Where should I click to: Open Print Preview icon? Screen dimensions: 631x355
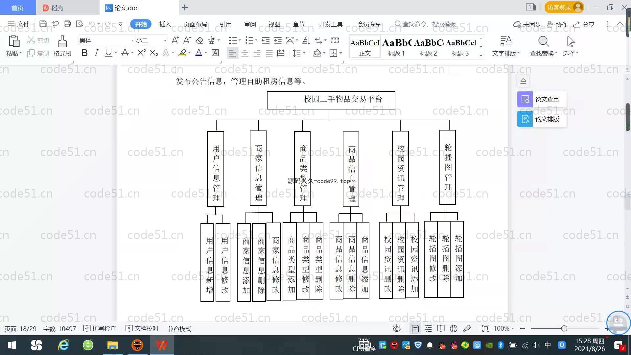[x=80, y=24]
